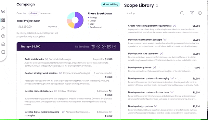Click the $12,150.00 total cost field
Screen dimensions: 208x120
(x=25, y=27)
